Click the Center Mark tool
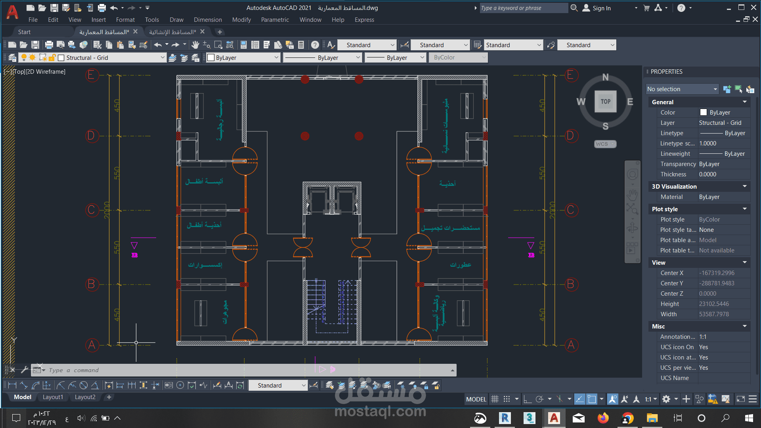This screenshot has height=428, width=761. pos(180,386)
